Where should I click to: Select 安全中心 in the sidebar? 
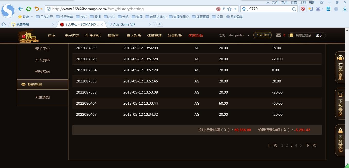pos(42,48)
